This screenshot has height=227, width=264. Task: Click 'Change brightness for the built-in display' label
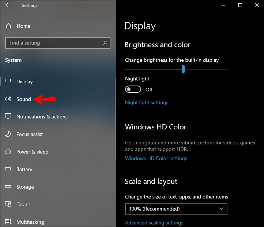(x=172, y=60)
